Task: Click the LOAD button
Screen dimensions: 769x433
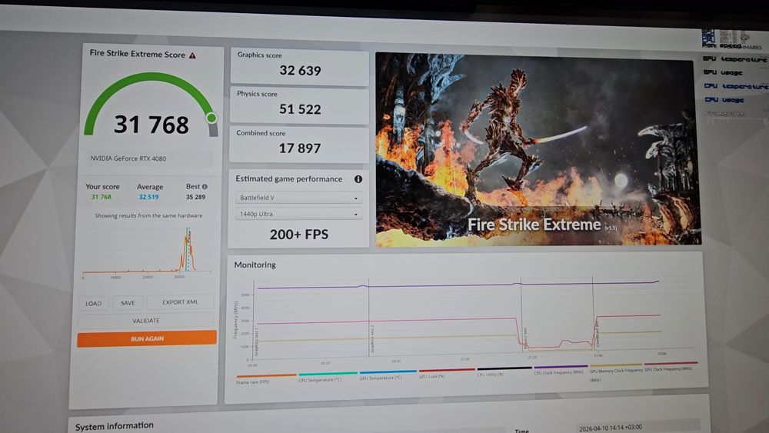Action: click(x=93, y=304)
